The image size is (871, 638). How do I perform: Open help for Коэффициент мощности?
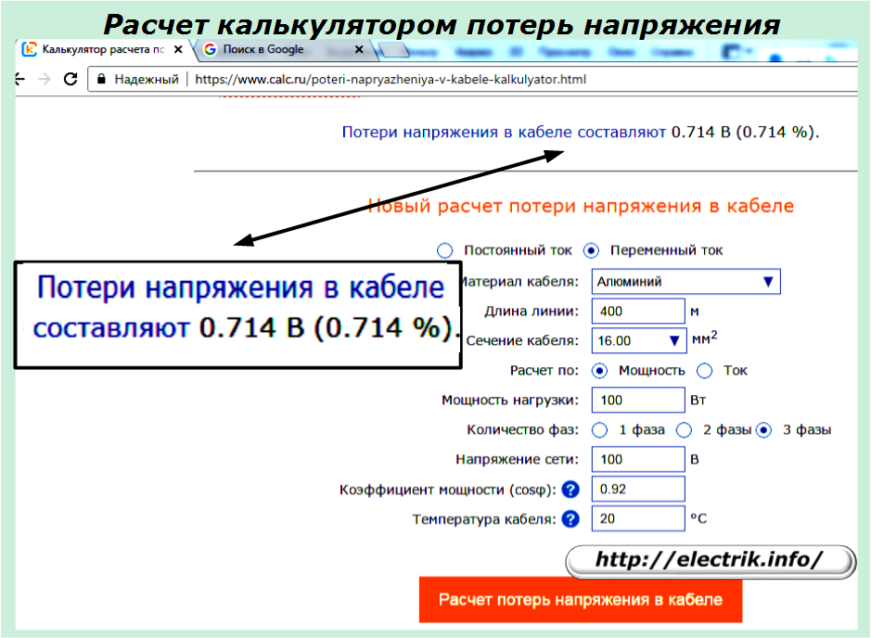pos(570,490)
